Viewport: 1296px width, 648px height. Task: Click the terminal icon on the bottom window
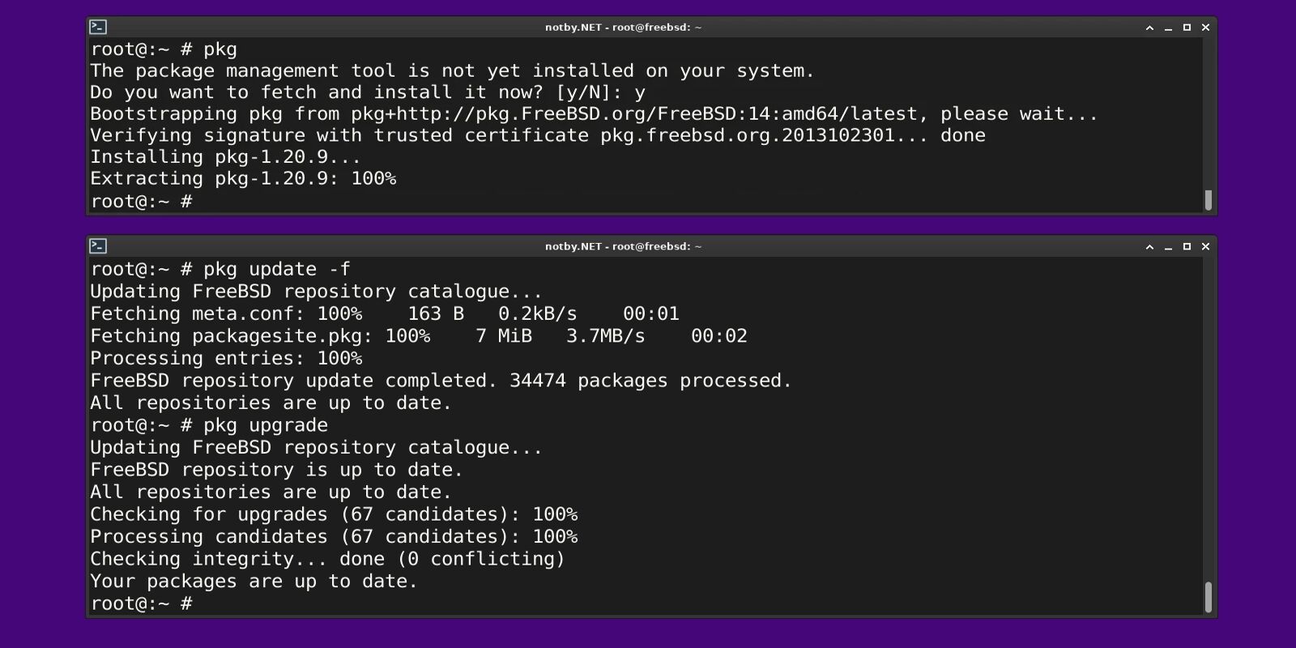98,246
